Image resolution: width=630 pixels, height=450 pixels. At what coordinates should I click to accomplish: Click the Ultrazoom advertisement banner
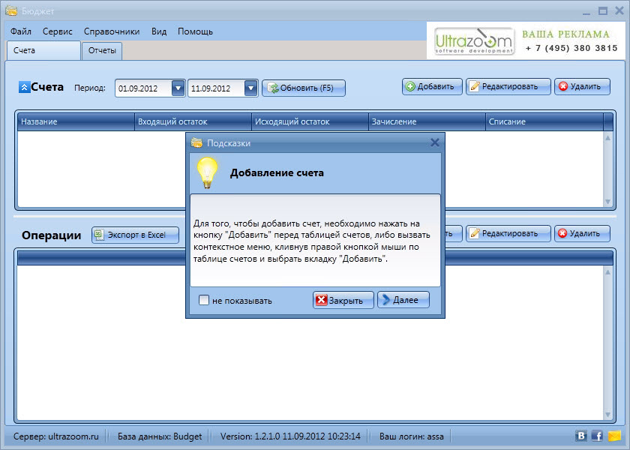(x=526, y=41)
